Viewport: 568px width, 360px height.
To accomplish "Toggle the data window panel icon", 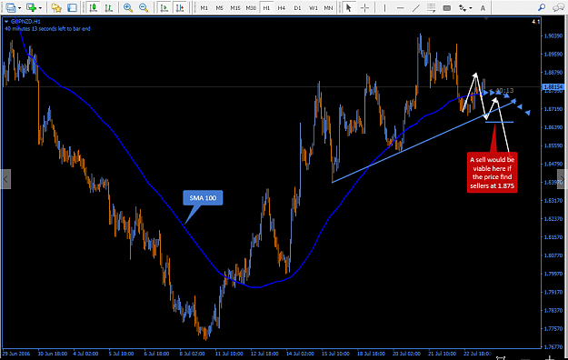I will [x=72, y=7].
